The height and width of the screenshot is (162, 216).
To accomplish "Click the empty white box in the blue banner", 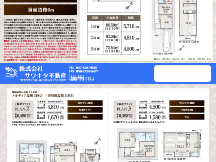I will tap(182, 74).
